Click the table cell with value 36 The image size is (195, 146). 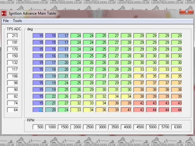click(101, 110)
